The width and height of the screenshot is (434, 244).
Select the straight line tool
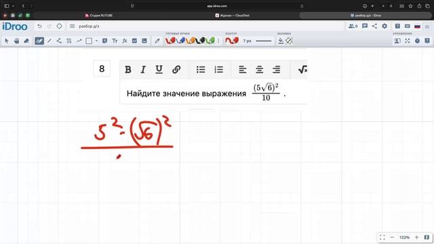pos(50,41)
